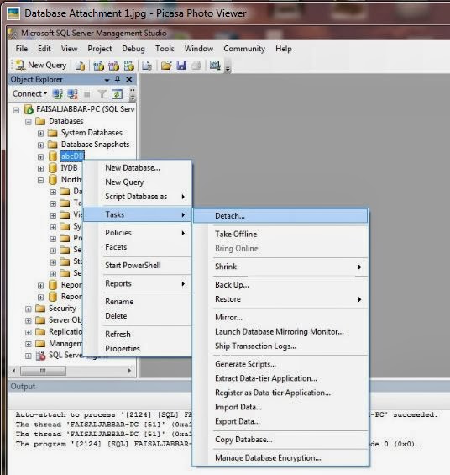Viewport: 450px width, 475px height.
Task: Open the Restore submenu
Action: pyautogui.click(x=280, y=299)
